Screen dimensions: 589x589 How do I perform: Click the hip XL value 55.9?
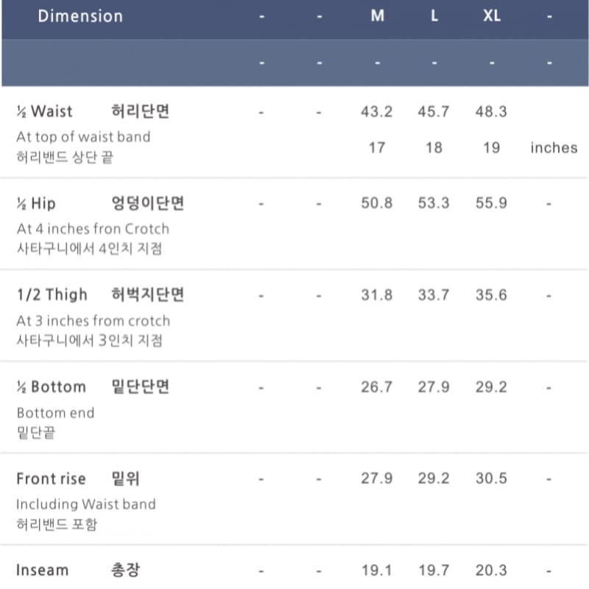tap(491, 203)
